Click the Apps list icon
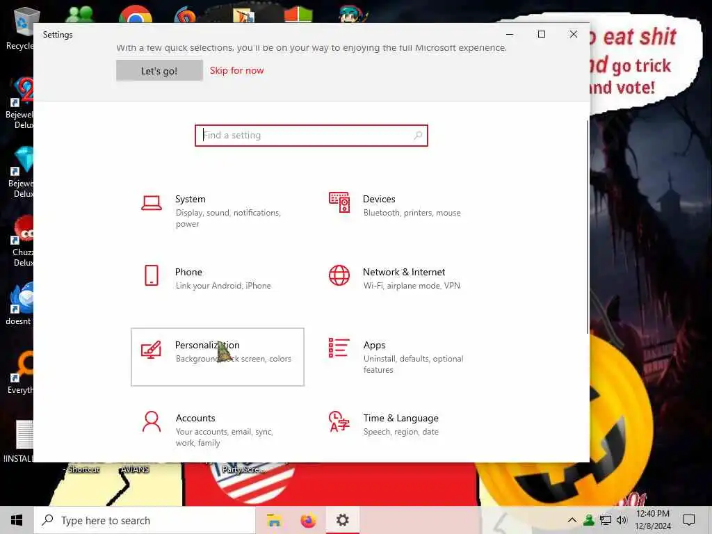The image size is (712, 534). coord(339,348)
